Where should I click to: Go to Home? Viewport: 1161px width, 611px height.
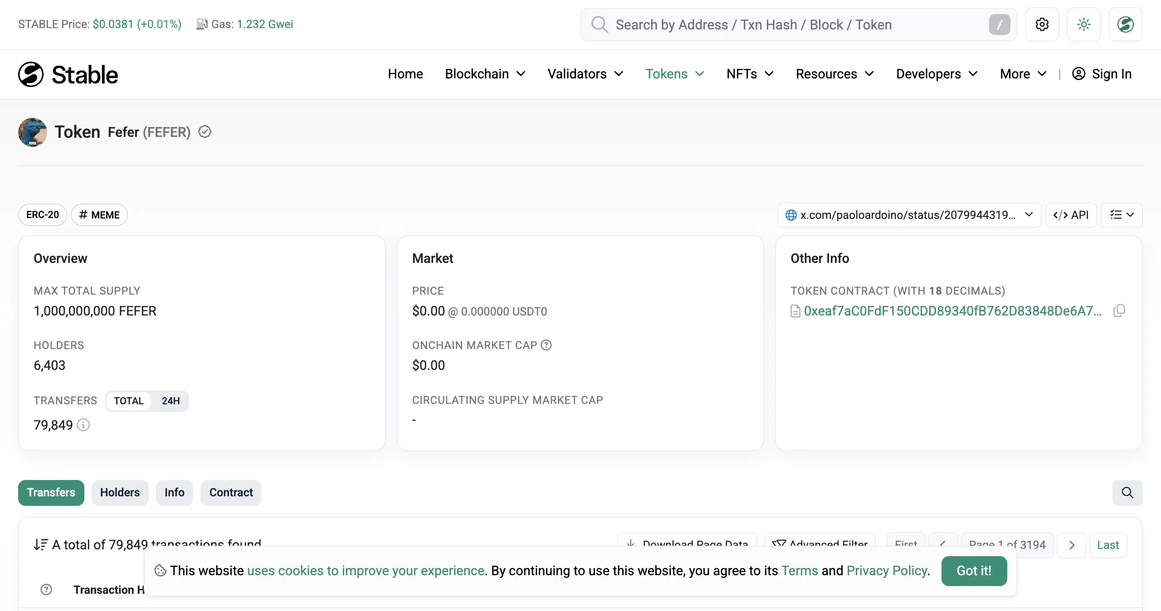(x=405, y=74)
